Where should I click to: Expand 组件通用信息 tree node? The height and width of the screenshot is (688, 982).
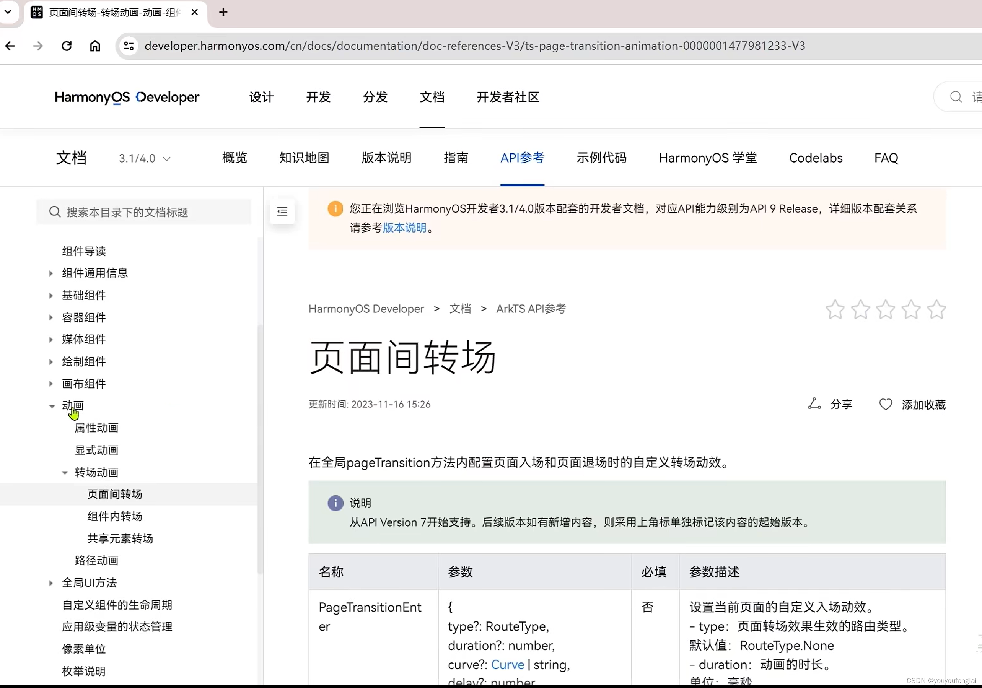pos(51,273)
